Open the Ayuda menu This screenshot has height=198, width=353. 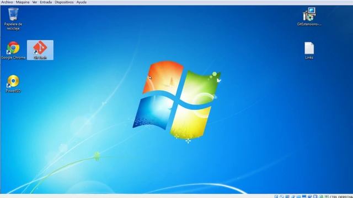coord(82,2)
